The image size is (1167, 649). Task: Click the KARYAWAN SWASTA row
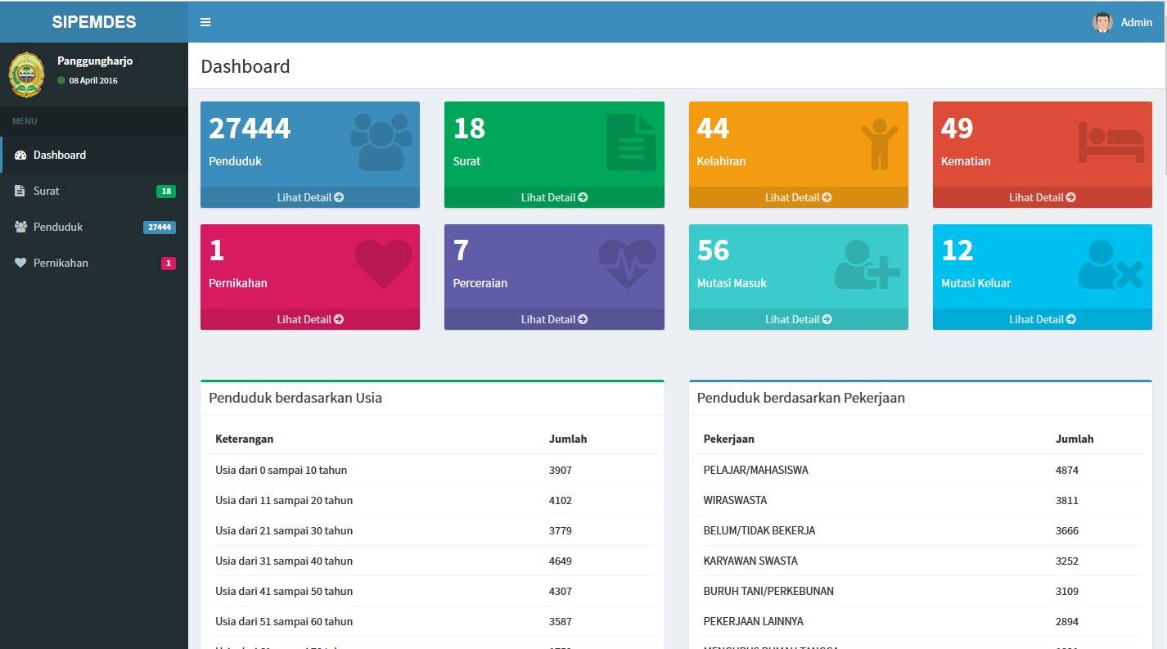(x=920, y=561)
